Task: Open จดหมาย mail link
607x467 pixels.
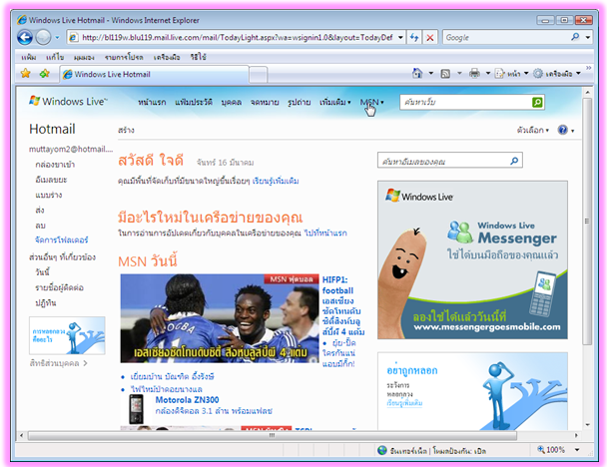Action: click(265, 102)
